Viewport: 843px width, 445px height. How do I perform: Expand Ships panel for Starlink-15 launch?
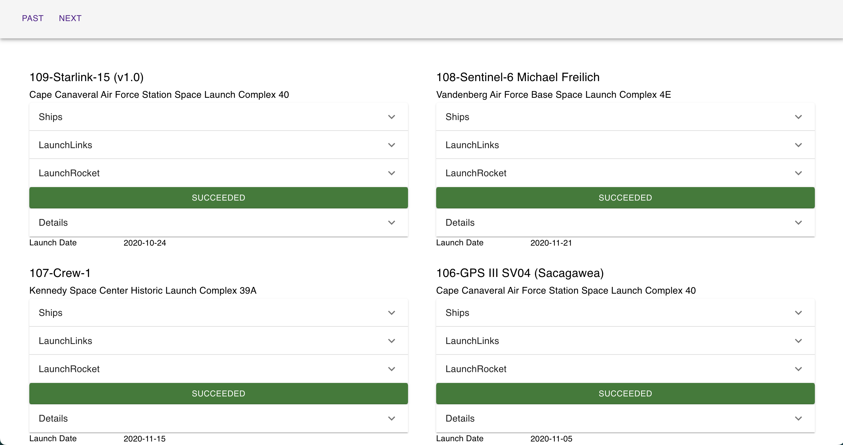218,117
